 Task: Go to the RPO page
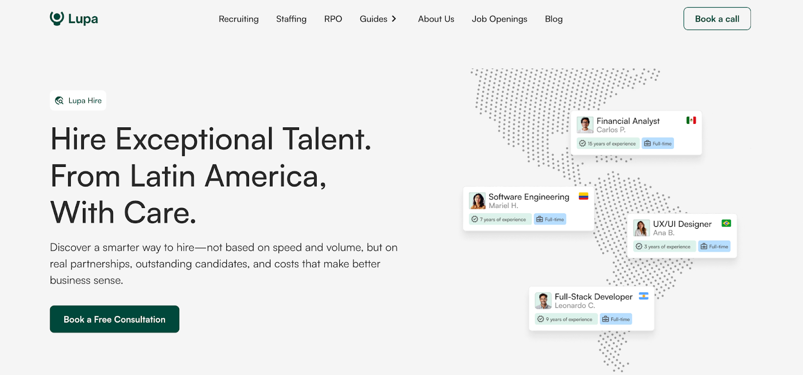pyautogui.click(x=333, y=19)
